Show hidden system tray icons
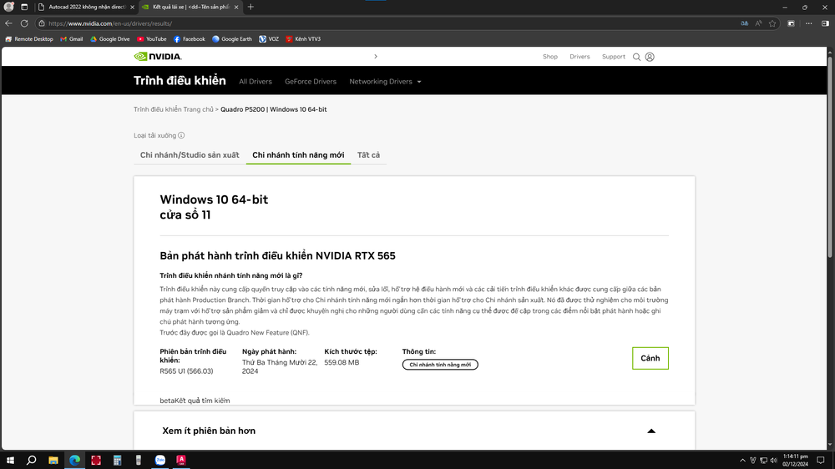This screenshot has width=835, height=469. 742,460
